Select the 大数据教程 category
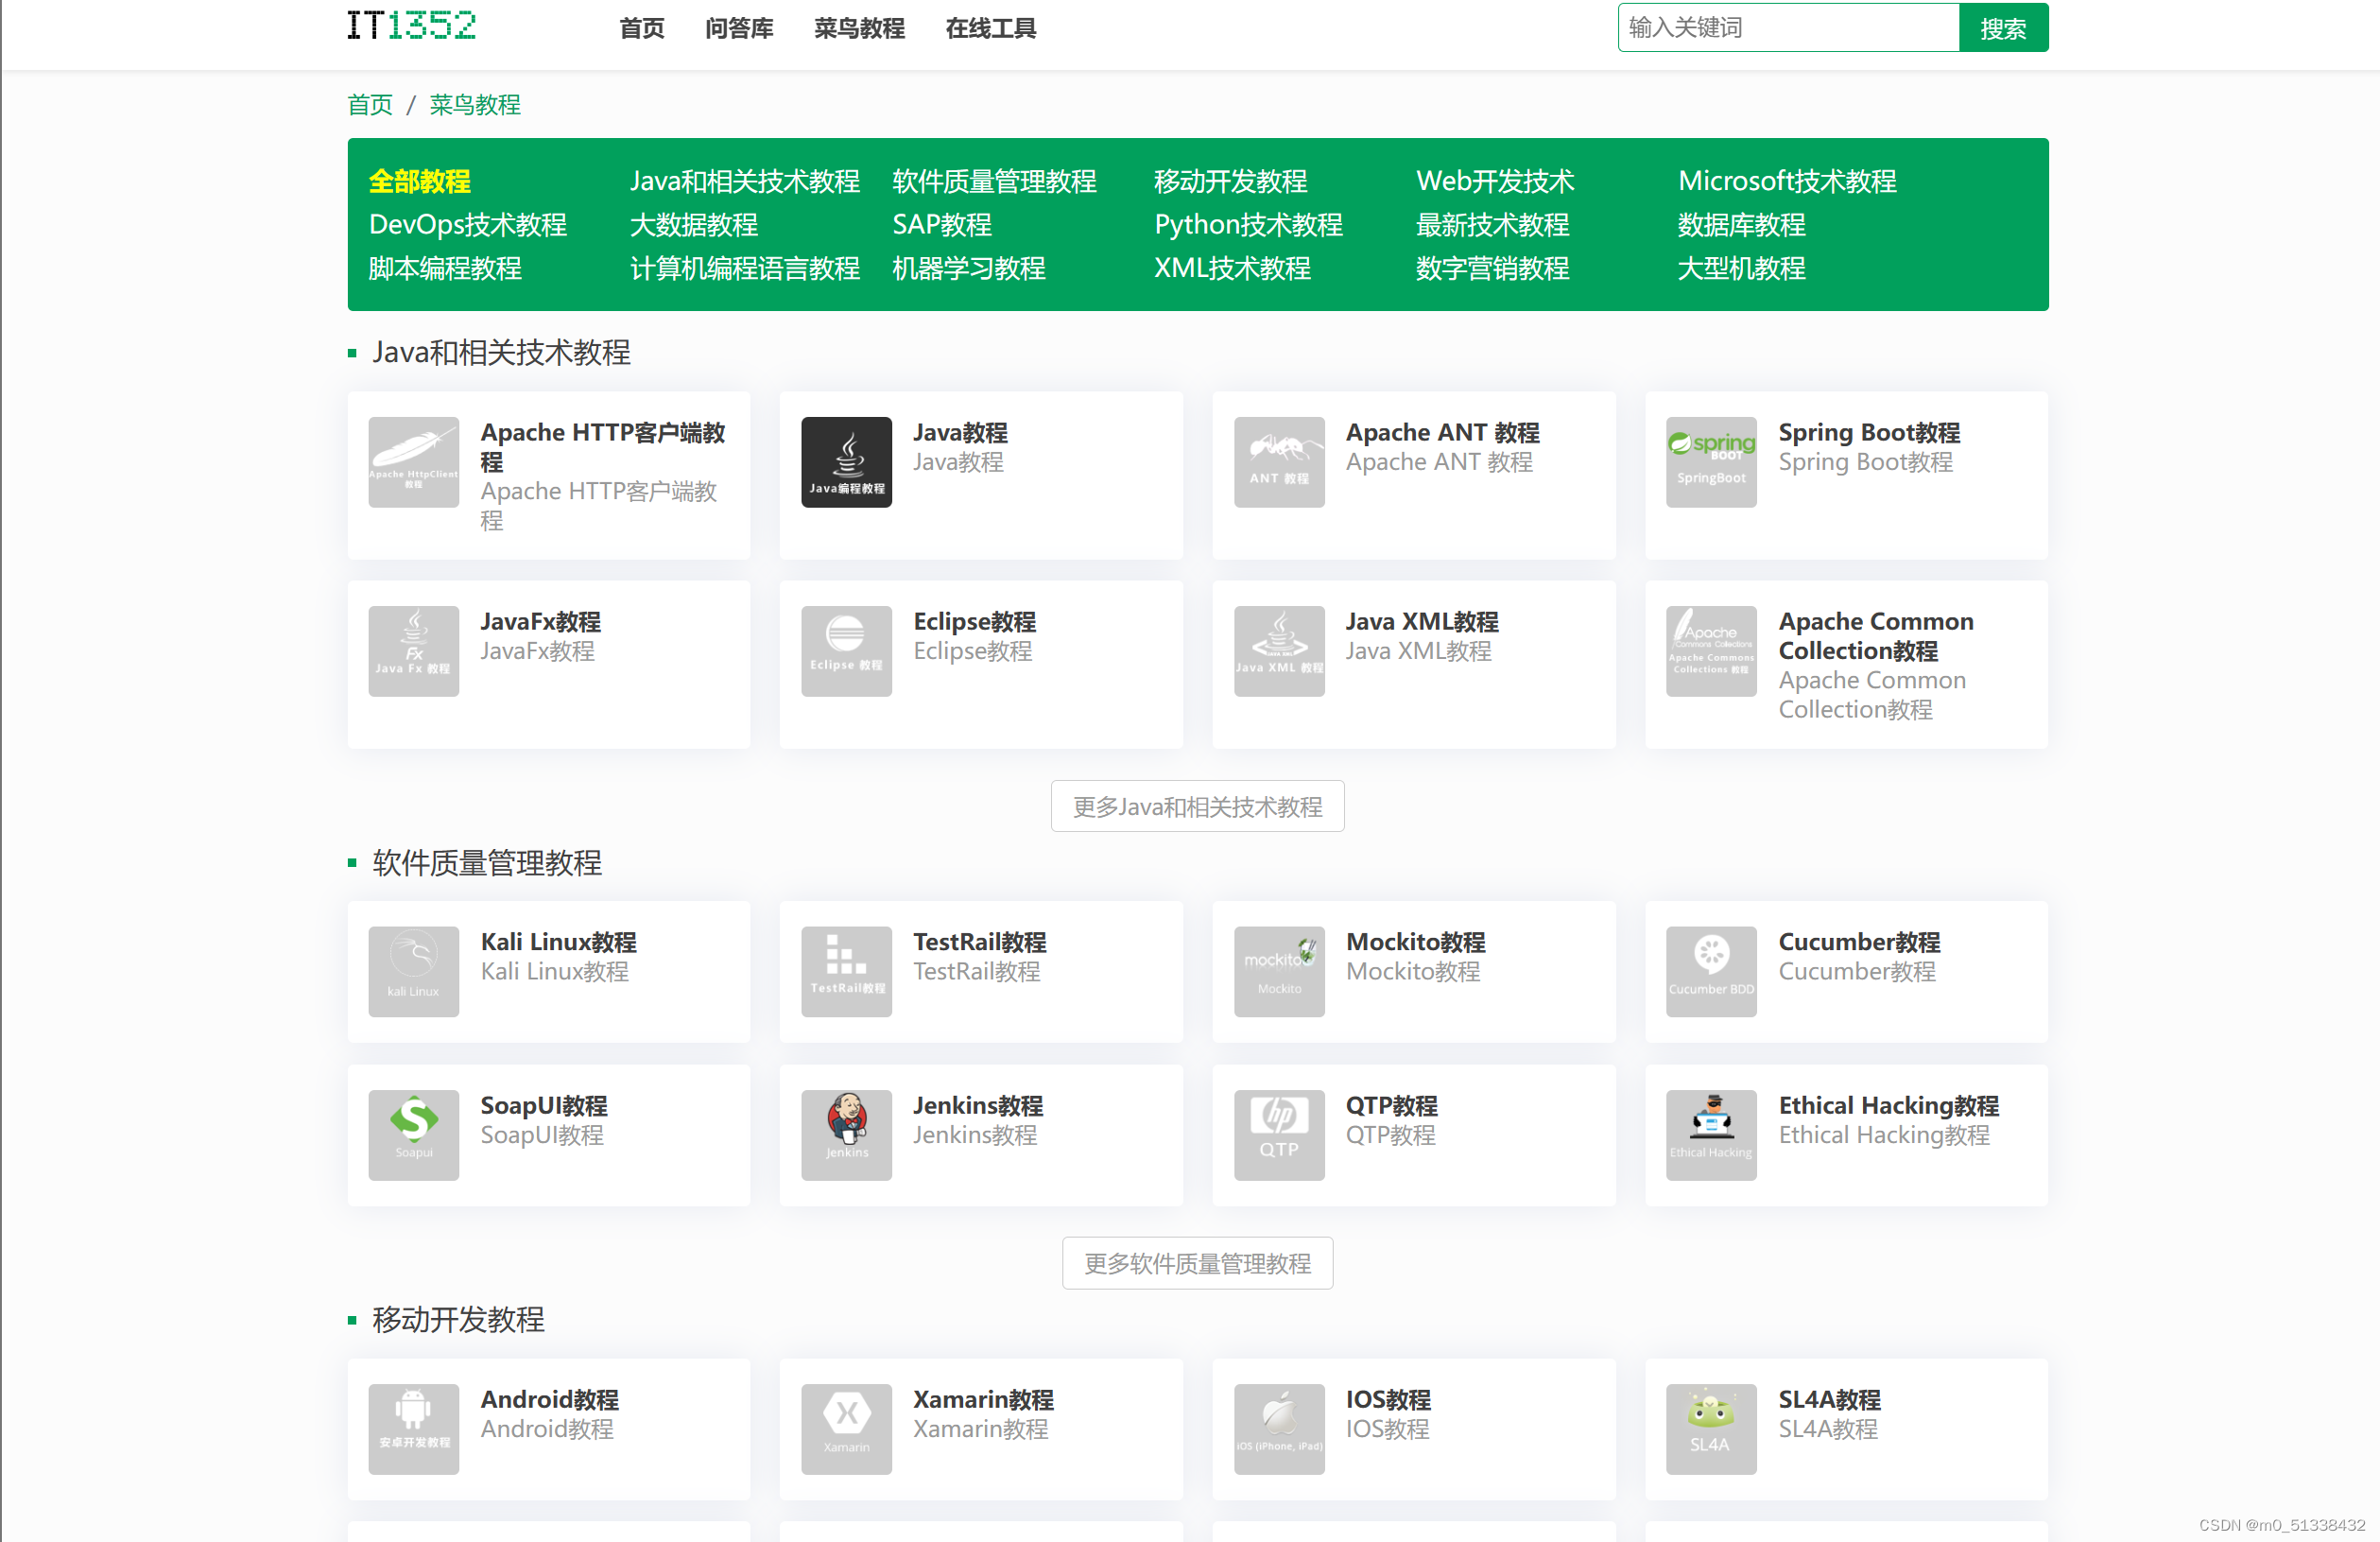 [693, 225]
